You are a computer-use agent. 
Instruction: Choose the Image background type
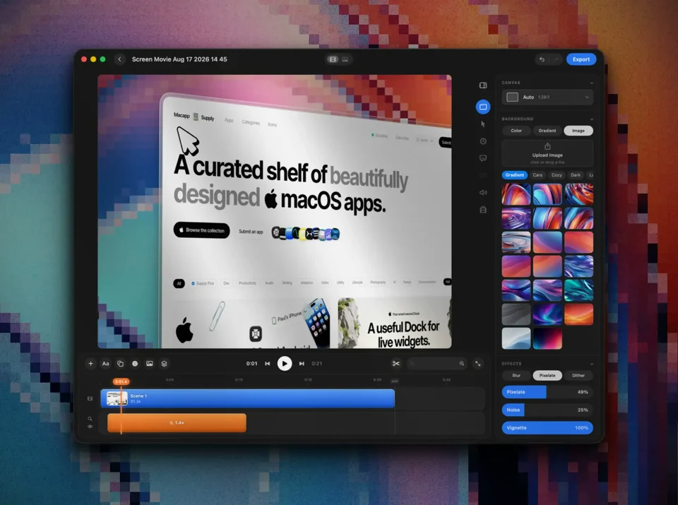[x=578, y=131]
